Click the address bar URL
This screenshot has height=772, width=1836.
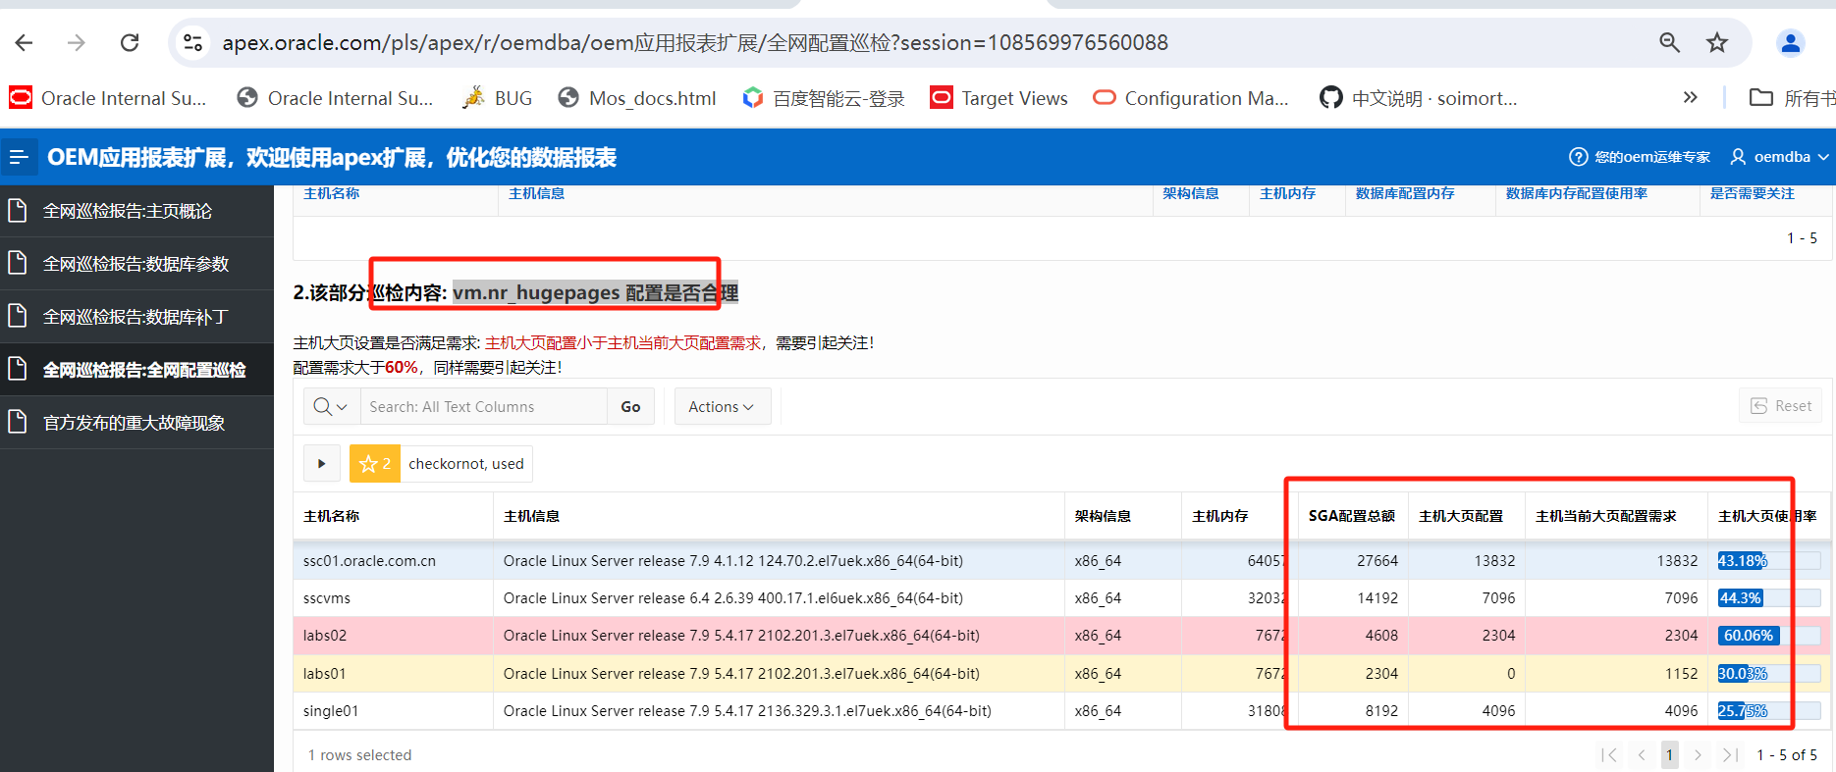(x=695, y=42)
